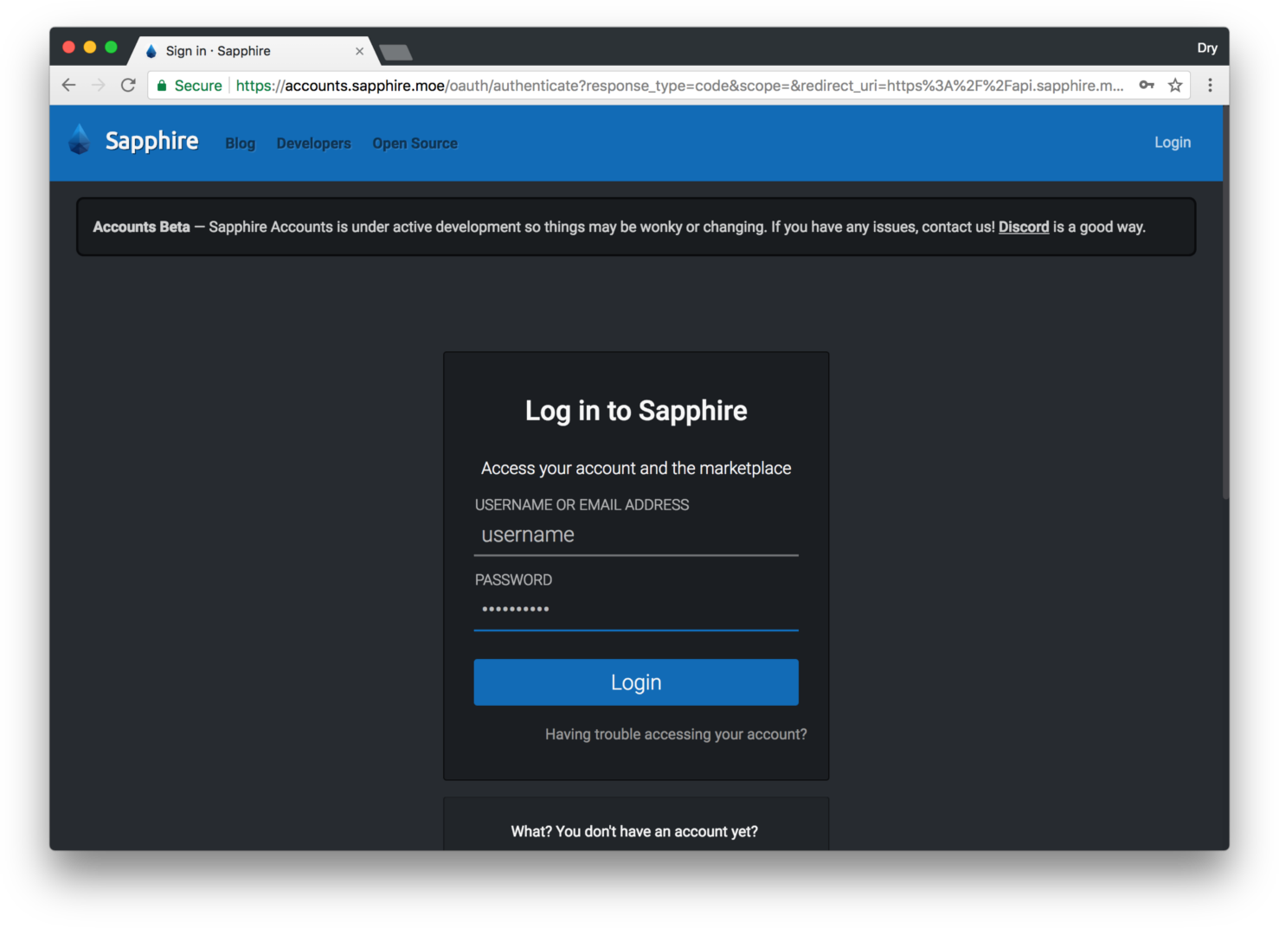Viewport: 1279px width, 928px height.
Task: Click the browser forward arrow
Action: (99, 85)
